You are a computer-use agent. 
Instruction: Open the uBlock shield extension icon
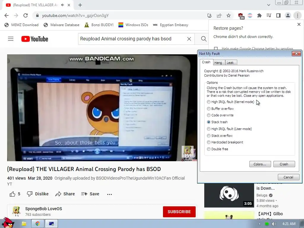coord(240,16)
